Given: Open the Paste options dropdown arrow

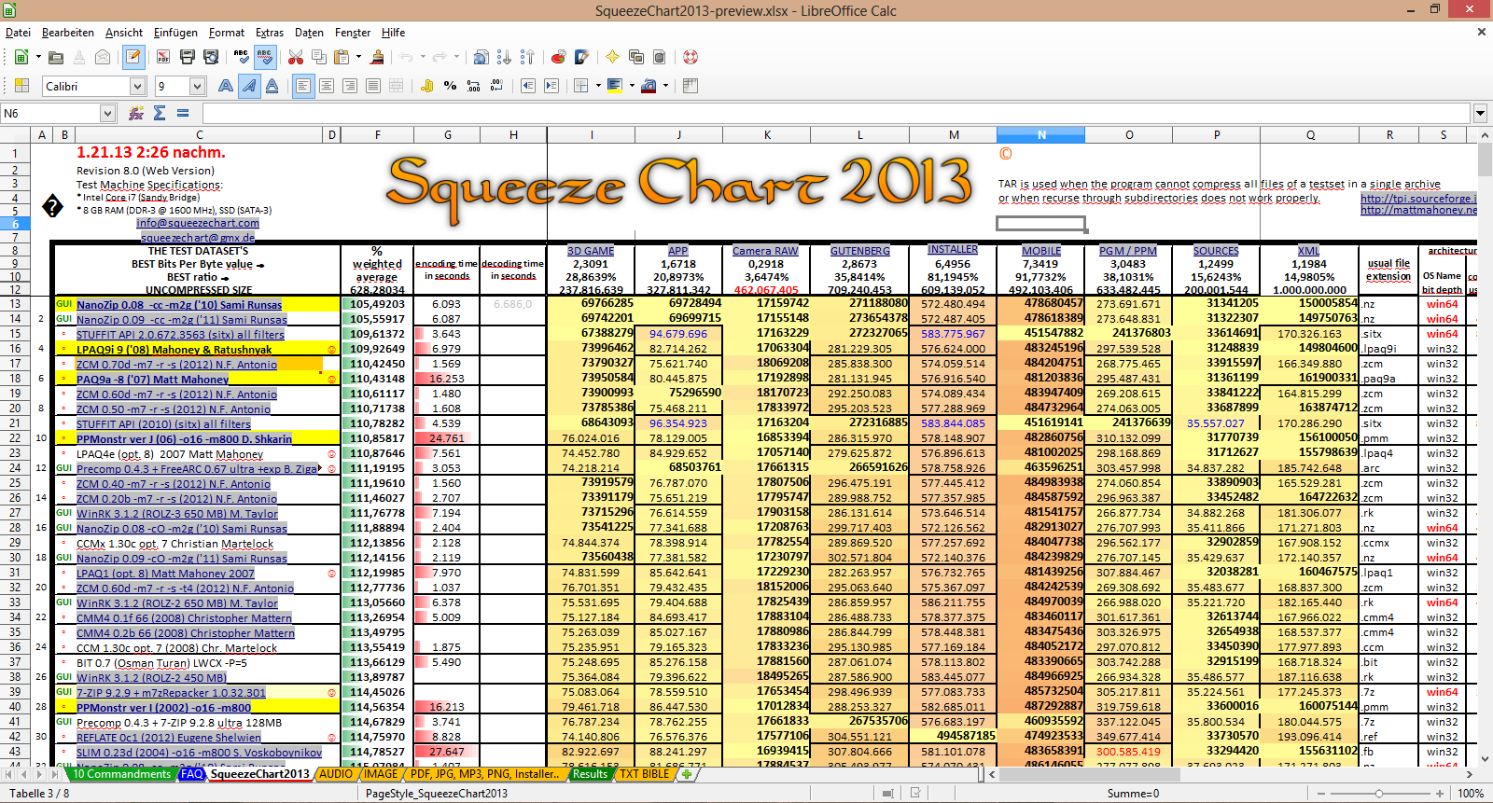Looking at the screenshot, I should pos(359,57).
